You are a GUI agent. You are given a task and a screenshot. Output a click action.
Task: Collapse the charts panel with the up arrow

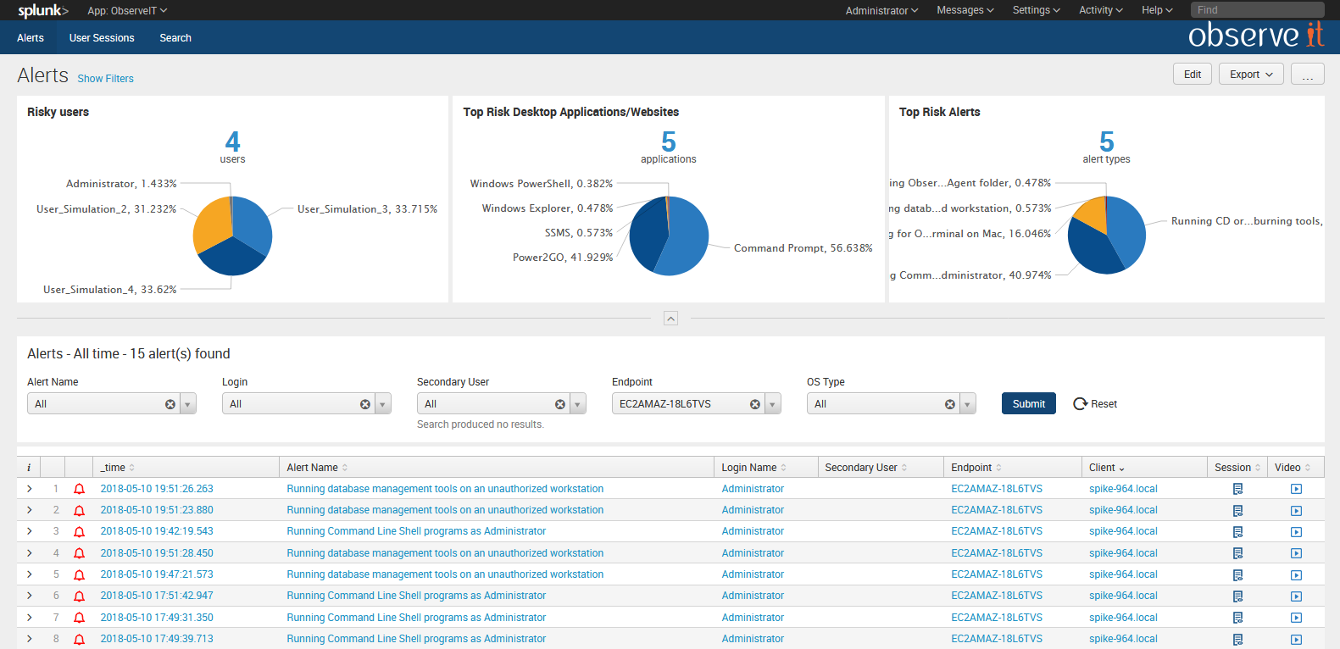tap(670, 319)
